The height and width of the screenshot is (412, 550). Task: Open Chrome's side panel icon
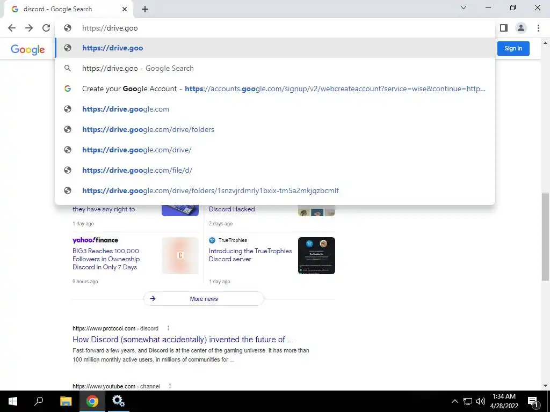(504, 28)
